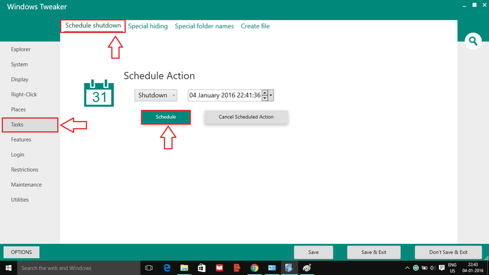Switch to Windows Tweaker taskbar icon
Screen dimensions: 489x275
(x=289, y=268)
